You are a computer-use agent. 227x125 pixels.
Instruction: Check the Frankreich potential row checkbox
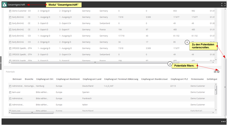(x=10, y=98)
